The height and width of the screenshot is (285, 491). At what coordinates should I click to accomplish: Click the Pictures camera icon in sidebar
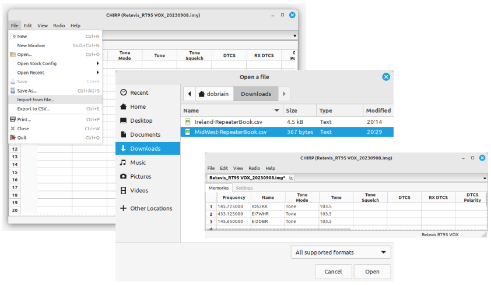coord(124,176)
